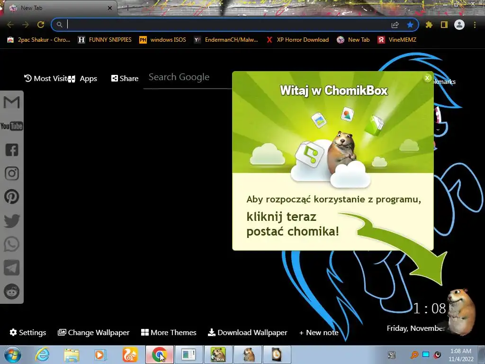Screen dimensions: 485x364
Task: Click the Share menu item
Action: pos(125,79)
